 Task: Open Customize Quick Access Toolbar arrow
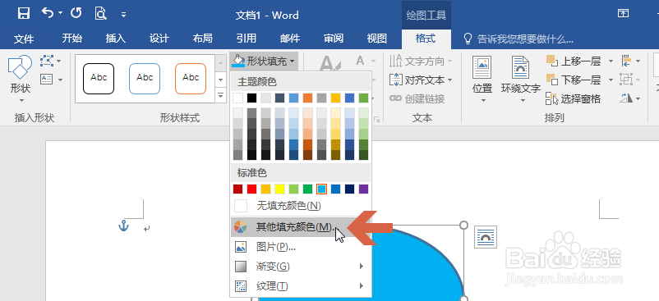[x=123, y=15]
